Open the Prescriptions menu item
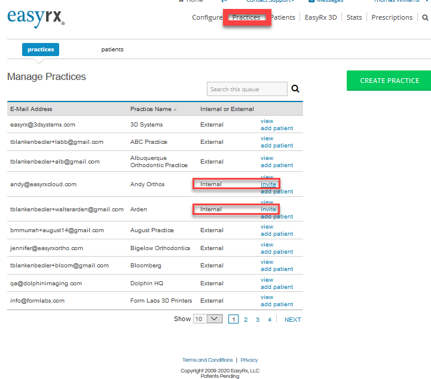This screenshot has height=379, width=431. tap(392, 17)
